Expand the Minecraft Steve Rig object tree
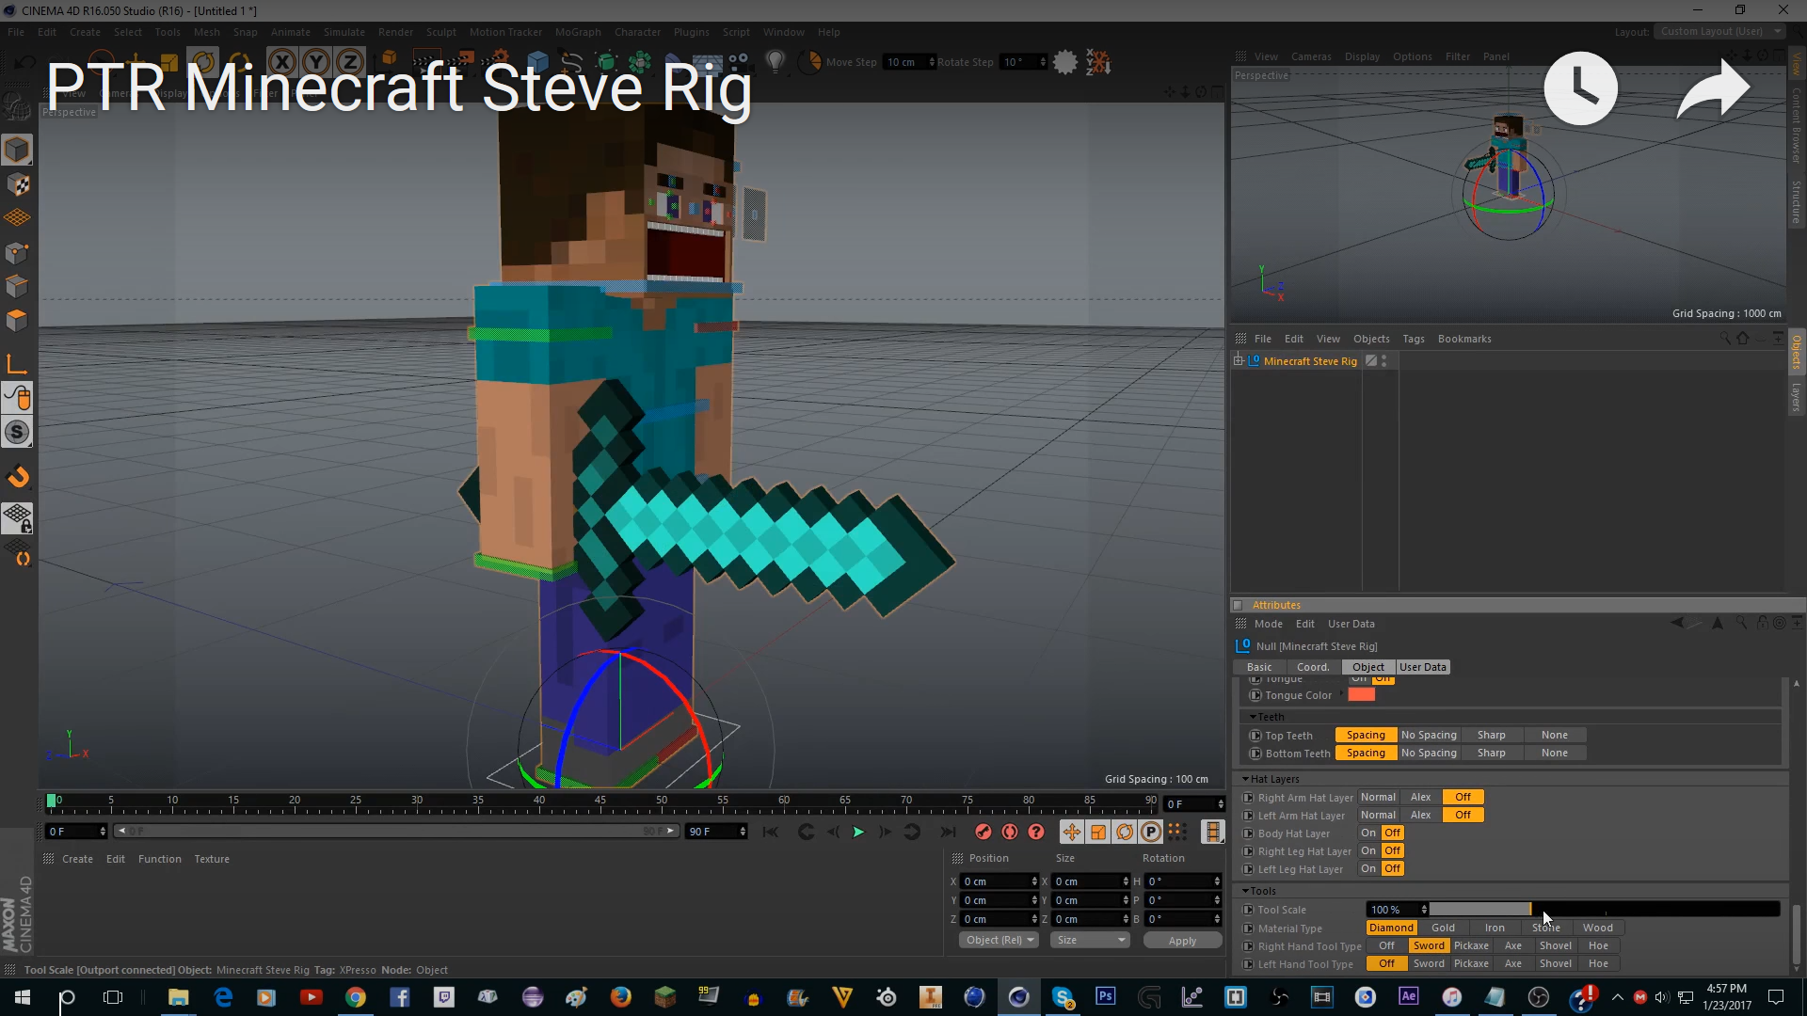Screen dimensions: 1807x1016 1239,360
